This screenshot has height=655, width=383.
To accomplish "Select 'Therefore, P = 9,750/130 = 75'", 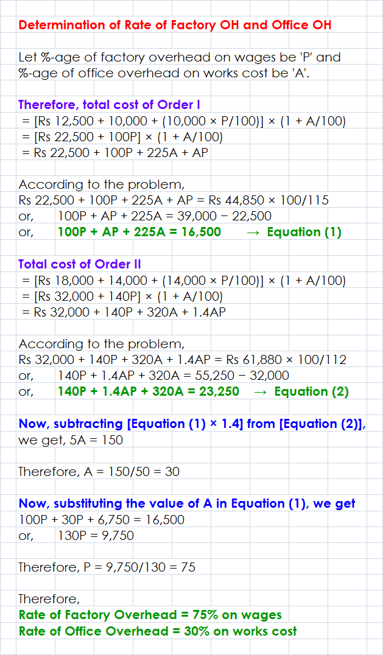I will pyautogui.click(x=107, y=567).
